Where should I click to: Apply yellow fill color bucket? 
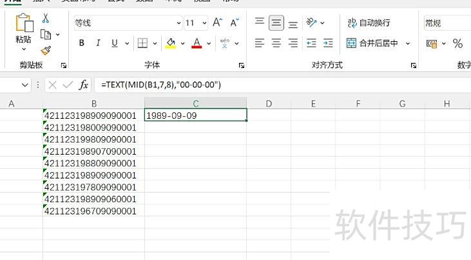pos(171,43)
